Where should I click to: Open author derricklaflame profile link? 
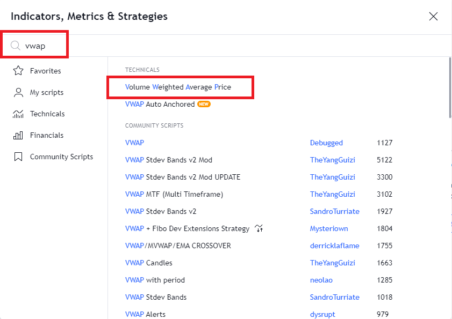coord(334,246)
